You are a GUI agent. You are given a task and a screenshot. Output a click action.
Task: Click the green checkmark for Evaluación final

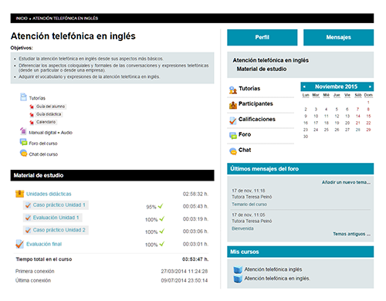click(x=161, y=244)
